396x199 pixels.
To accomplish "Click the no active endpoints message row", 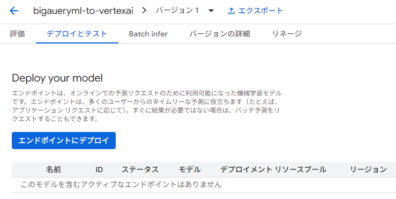I will pyautogui.click(x=204, y=185).
